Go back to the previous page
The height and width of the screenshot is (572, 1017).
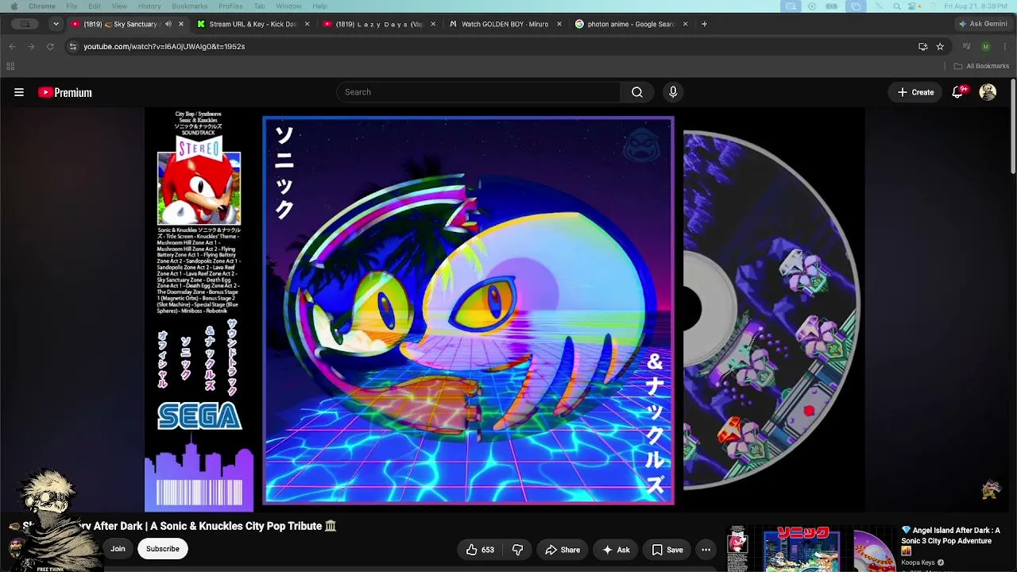coord(12,46)
